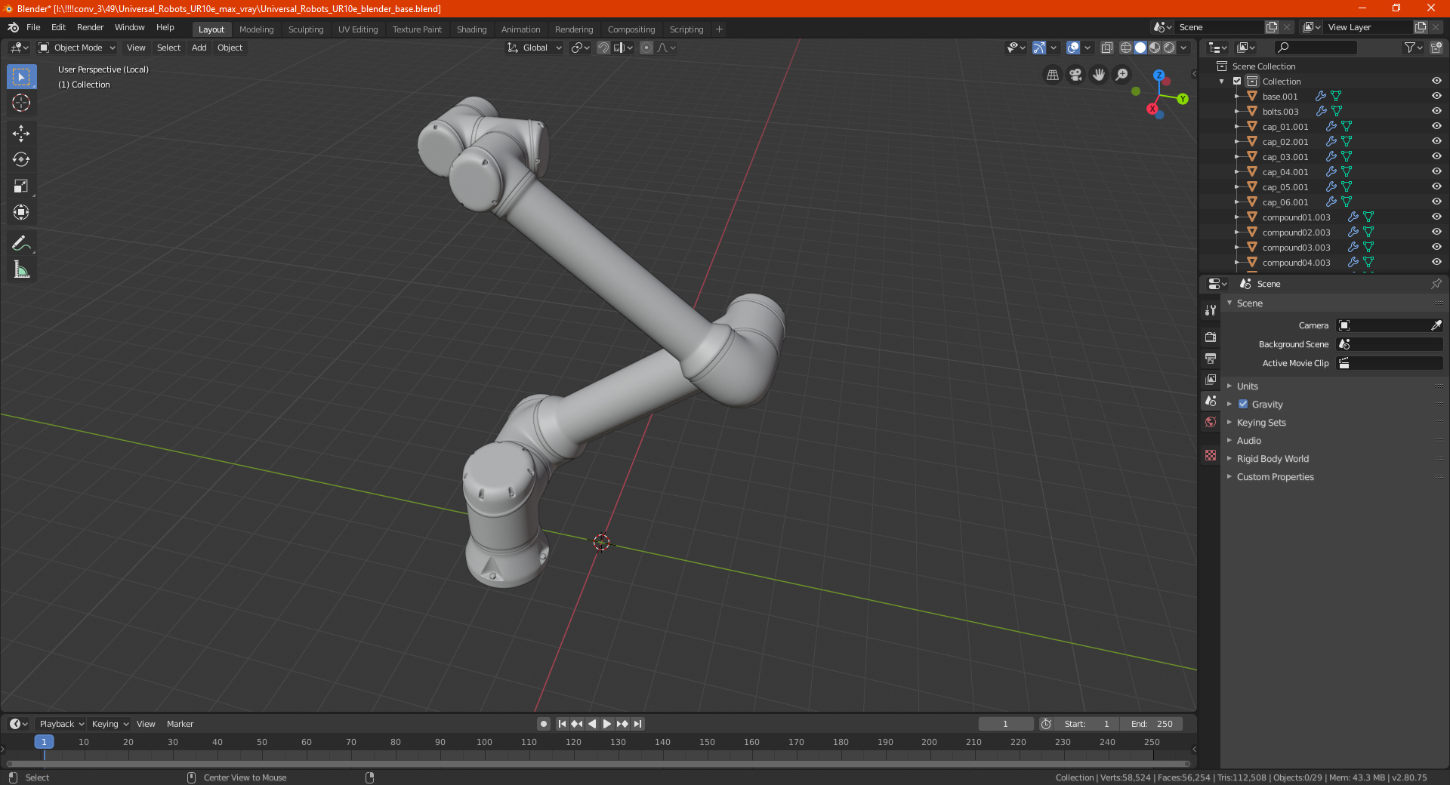
Task: Open the Playback dropdown in timeline
Action: click(61, 724)
